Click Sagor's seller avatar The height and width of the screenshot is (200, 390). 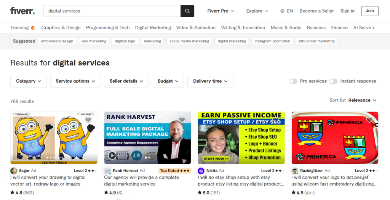click(x=13, y=171)
